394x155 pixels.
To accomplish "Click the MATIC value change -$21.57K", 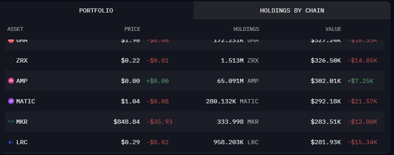I will [x=362, y=101].
